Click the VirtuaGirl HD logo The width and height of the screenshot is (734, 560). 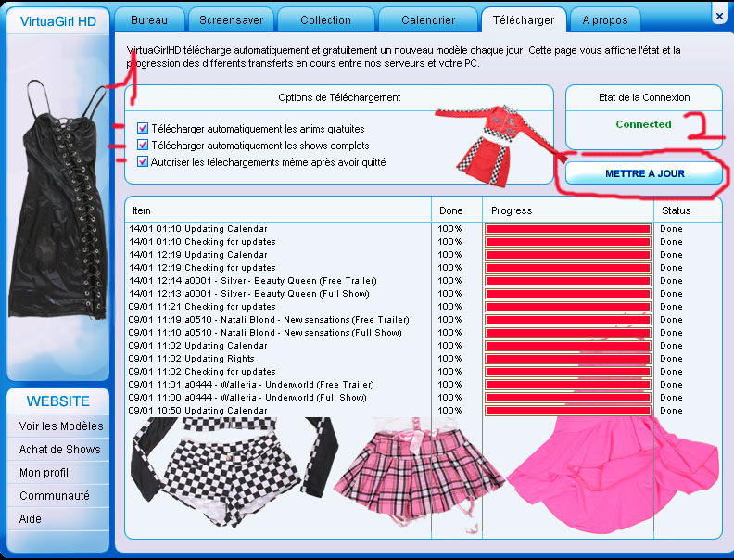[x=58, y=20]
